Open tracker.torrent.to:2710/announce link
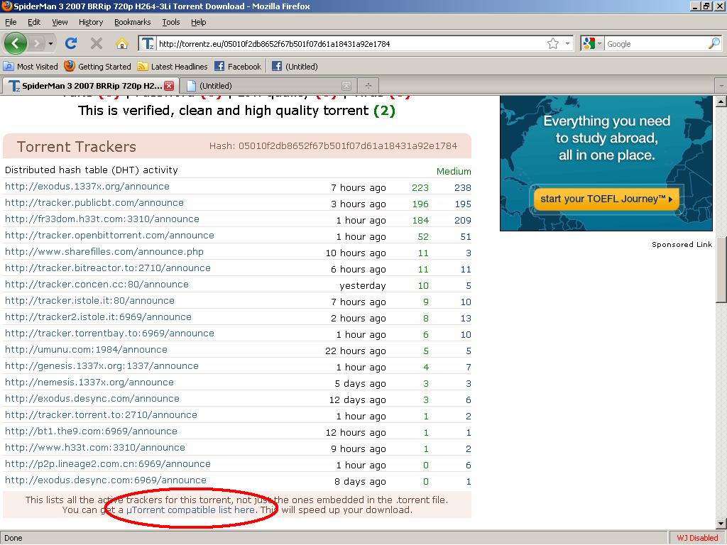Viewport: 727px width, 545px height. (x=101, y=414)
